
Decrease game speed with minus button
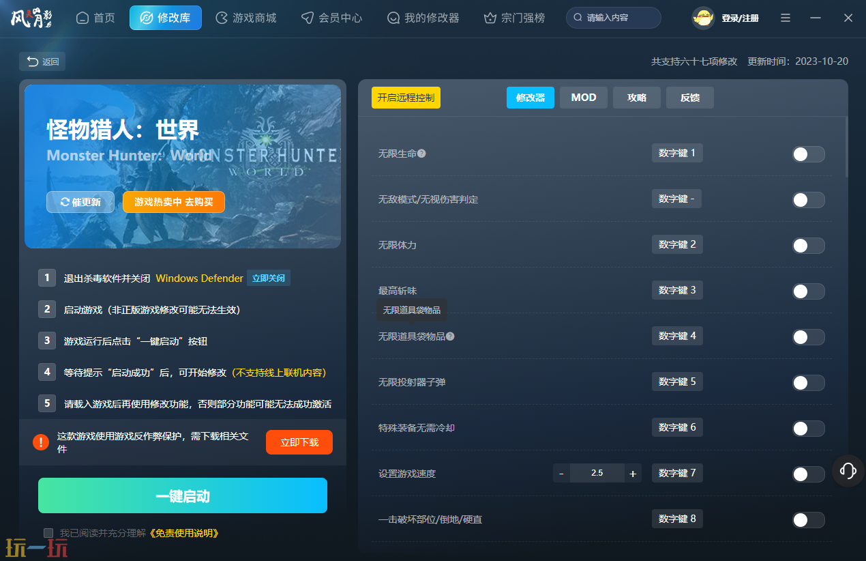[561, 473]
